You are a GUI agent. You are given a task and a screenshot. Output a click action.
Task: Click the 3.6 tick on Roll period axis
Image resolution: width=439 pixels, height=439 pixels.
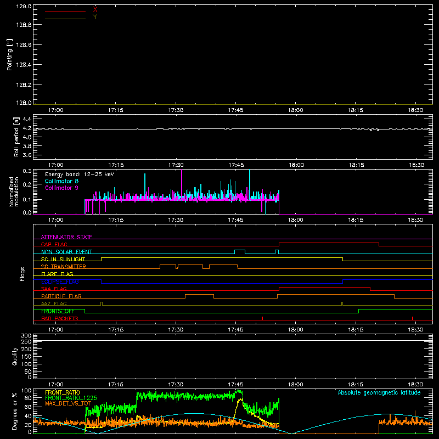(x=27, y=155)
